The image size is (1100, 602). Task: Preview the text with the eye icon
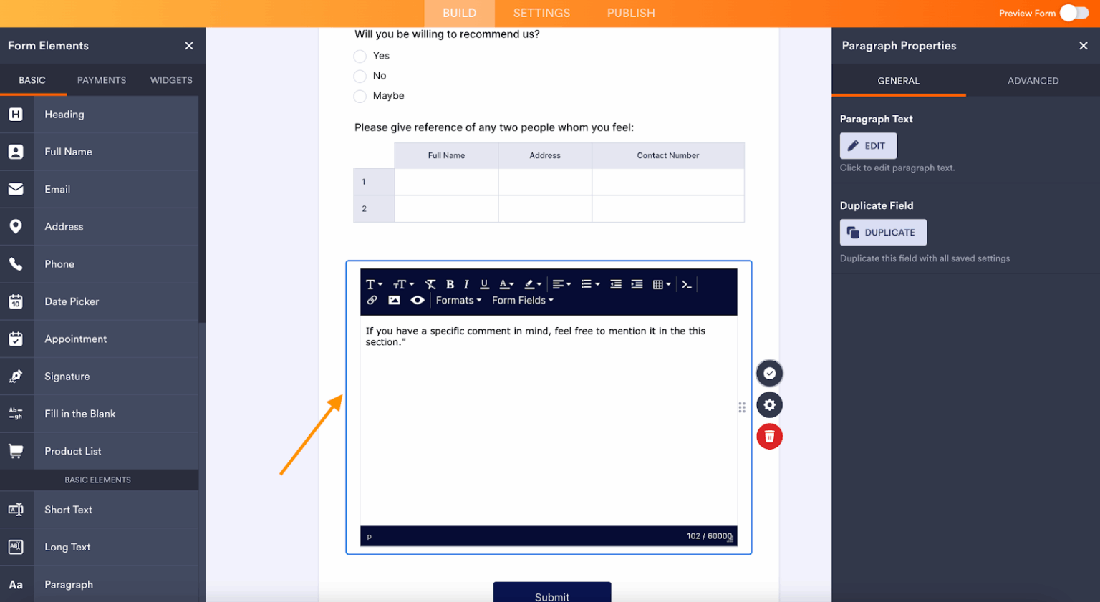click(418, 299)
